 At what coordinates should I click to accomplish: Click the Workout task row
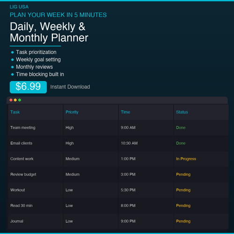[x=118, y=190]
